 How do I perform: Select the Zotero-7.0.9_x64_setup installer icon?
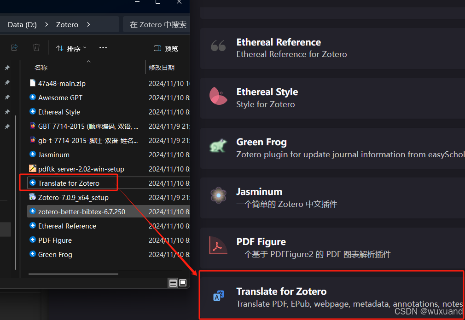[x=33, y=197]
